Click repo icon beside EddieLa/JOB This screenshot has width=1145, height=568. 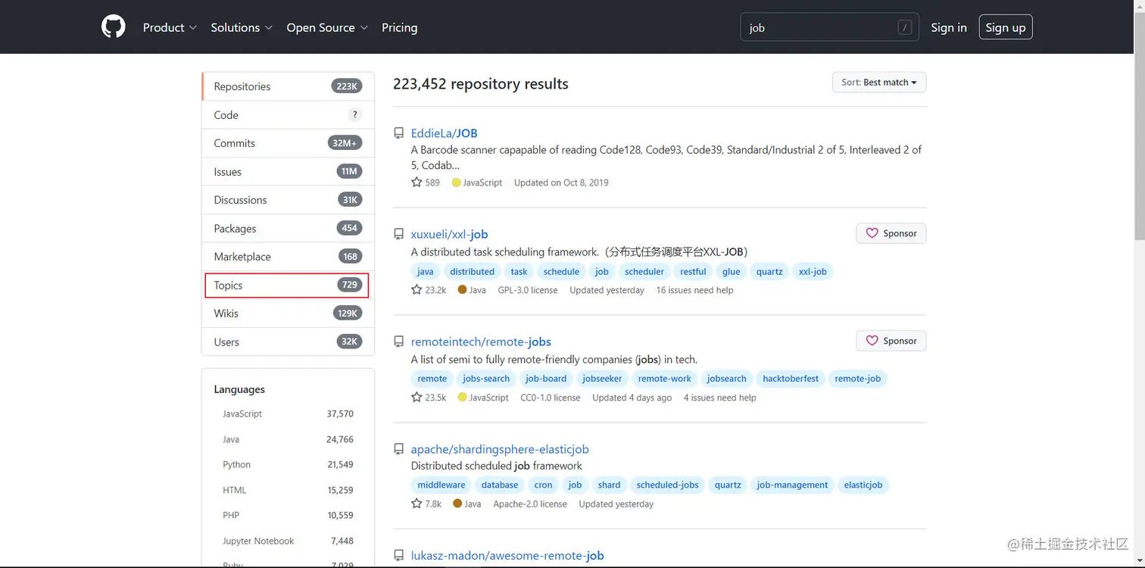point(399,133)
